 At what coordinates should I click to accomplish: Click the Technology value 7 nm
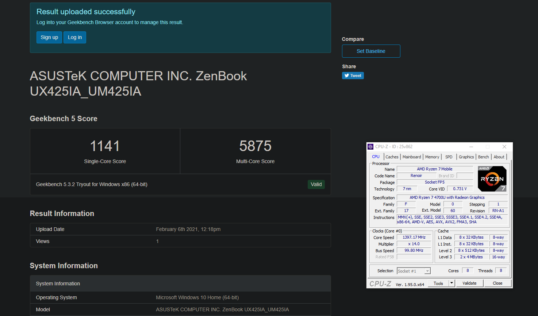pos(407,189)
